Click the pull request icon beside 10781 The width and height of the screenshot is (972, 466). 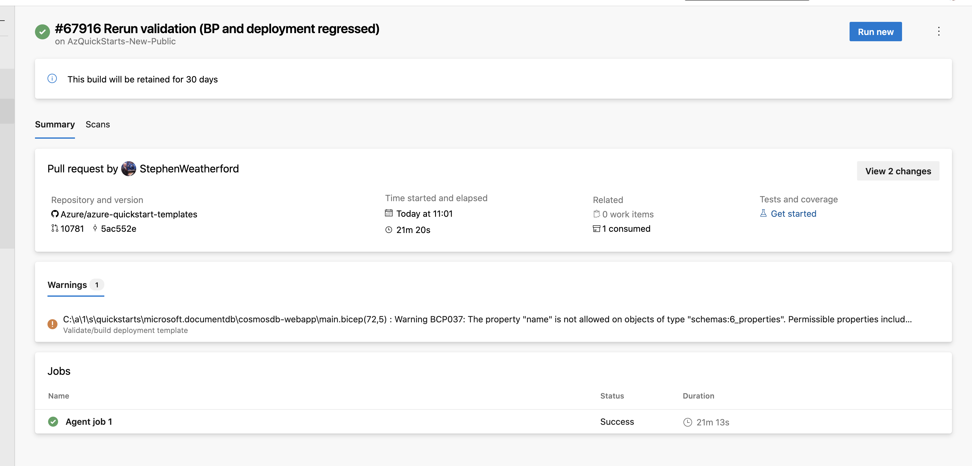coord(55,228)
